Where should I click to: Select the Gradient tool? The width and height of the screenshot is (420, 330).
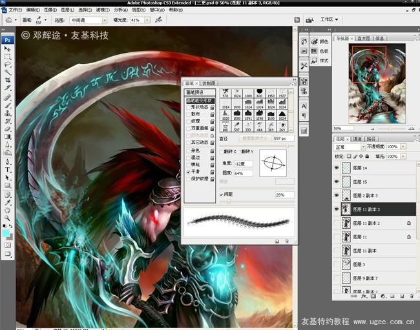(x=7, y=137)
